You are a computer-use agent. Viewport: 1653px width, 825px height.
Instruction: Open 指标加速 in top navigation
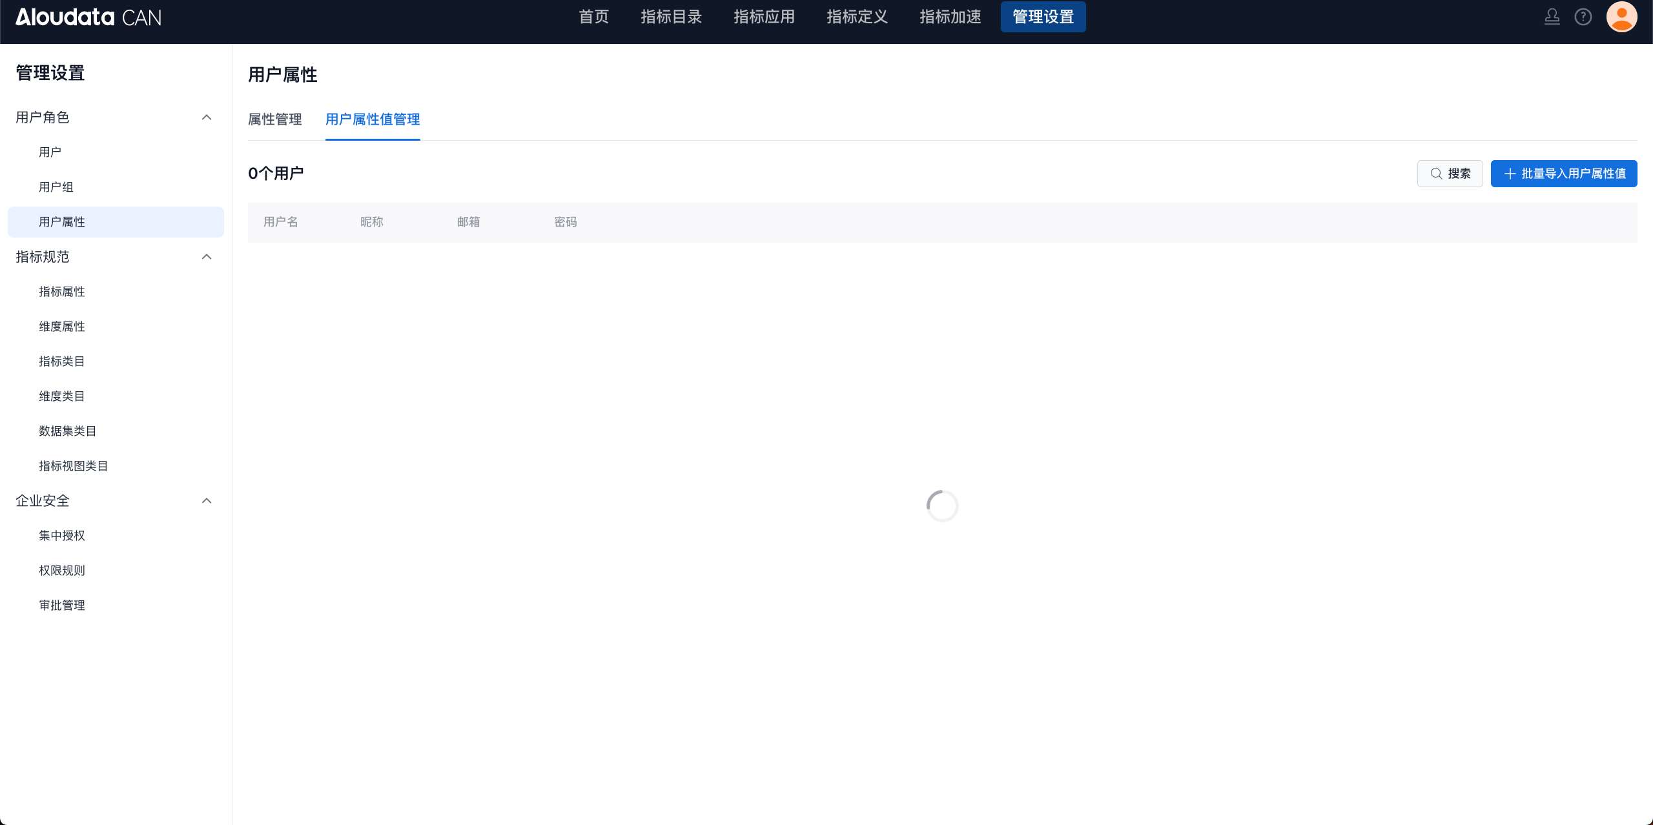click(x=950, y=17)
